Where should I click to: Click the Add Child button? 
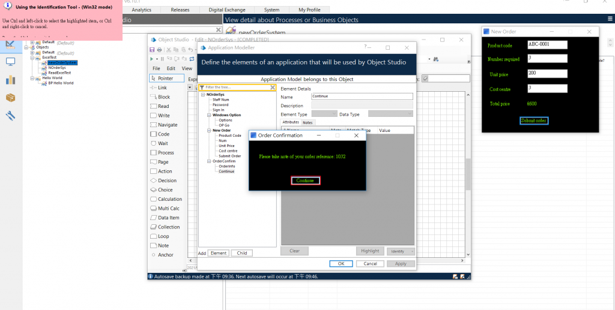point(241,253)
